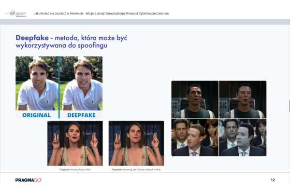Open the bottom-right courtroom image in the grid
The image size is (290, 193).
(242, 138)
